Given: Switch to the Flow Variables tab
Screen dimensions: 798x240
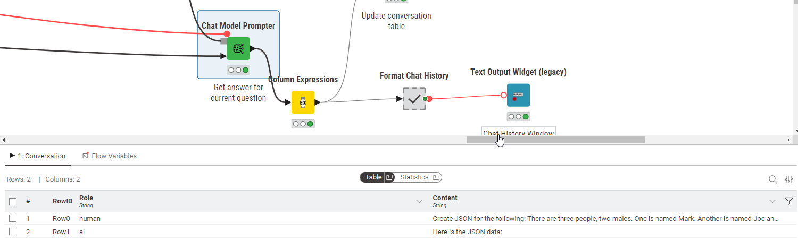Looking at the screenshot, I should (110, 156).
